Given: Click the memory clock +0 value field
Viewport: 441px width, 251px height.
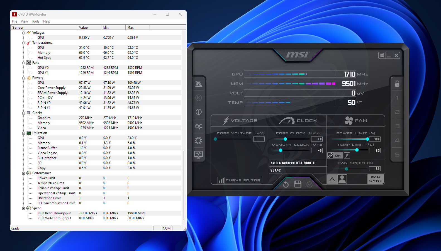Looking at the screenshot, I should [x=316, y=150].
